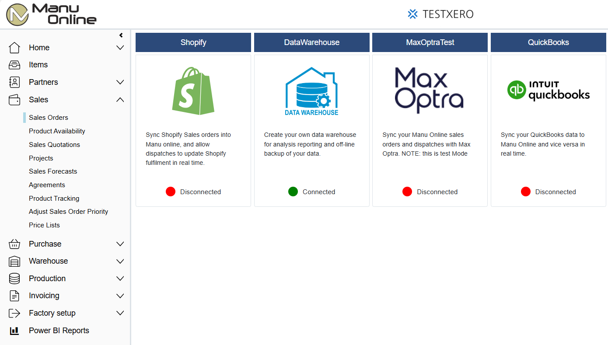Open Projects submenu item
Screen dimensions: 608x345
click(x=41, y=158)
